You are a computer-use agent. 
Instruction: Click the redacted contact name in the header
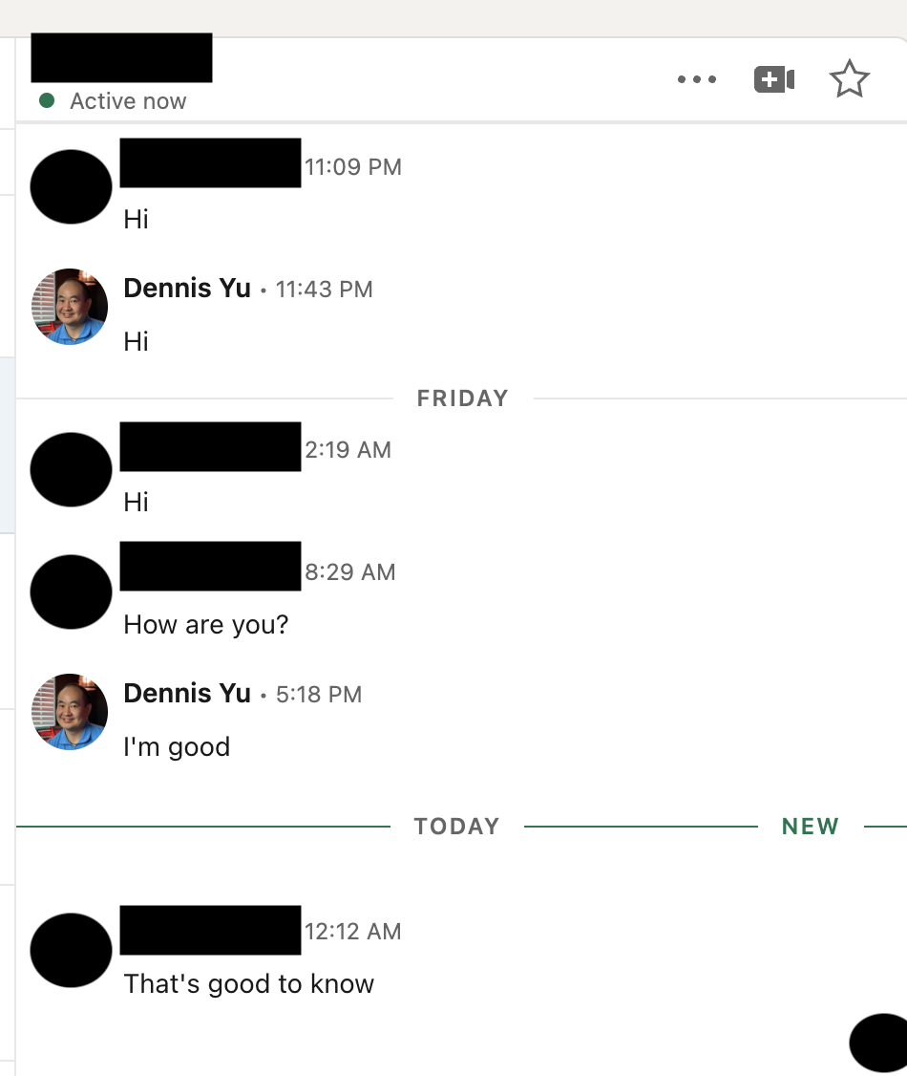click(121, 57)
